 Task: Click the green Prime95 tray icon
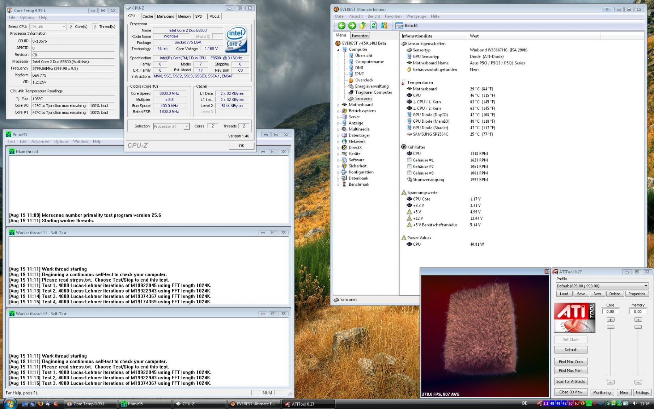point(589,403)
